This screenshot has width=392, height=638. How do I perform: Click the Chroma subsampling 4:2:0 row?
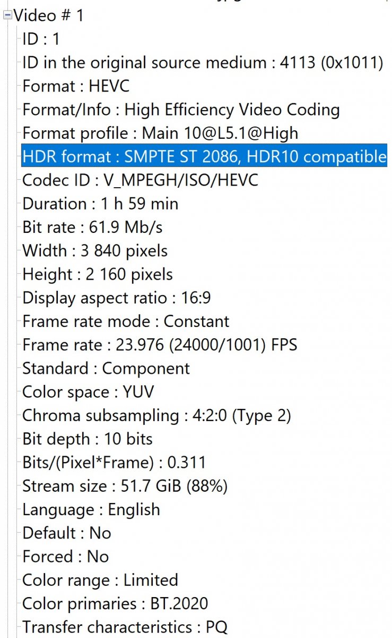tap(156, 415)
